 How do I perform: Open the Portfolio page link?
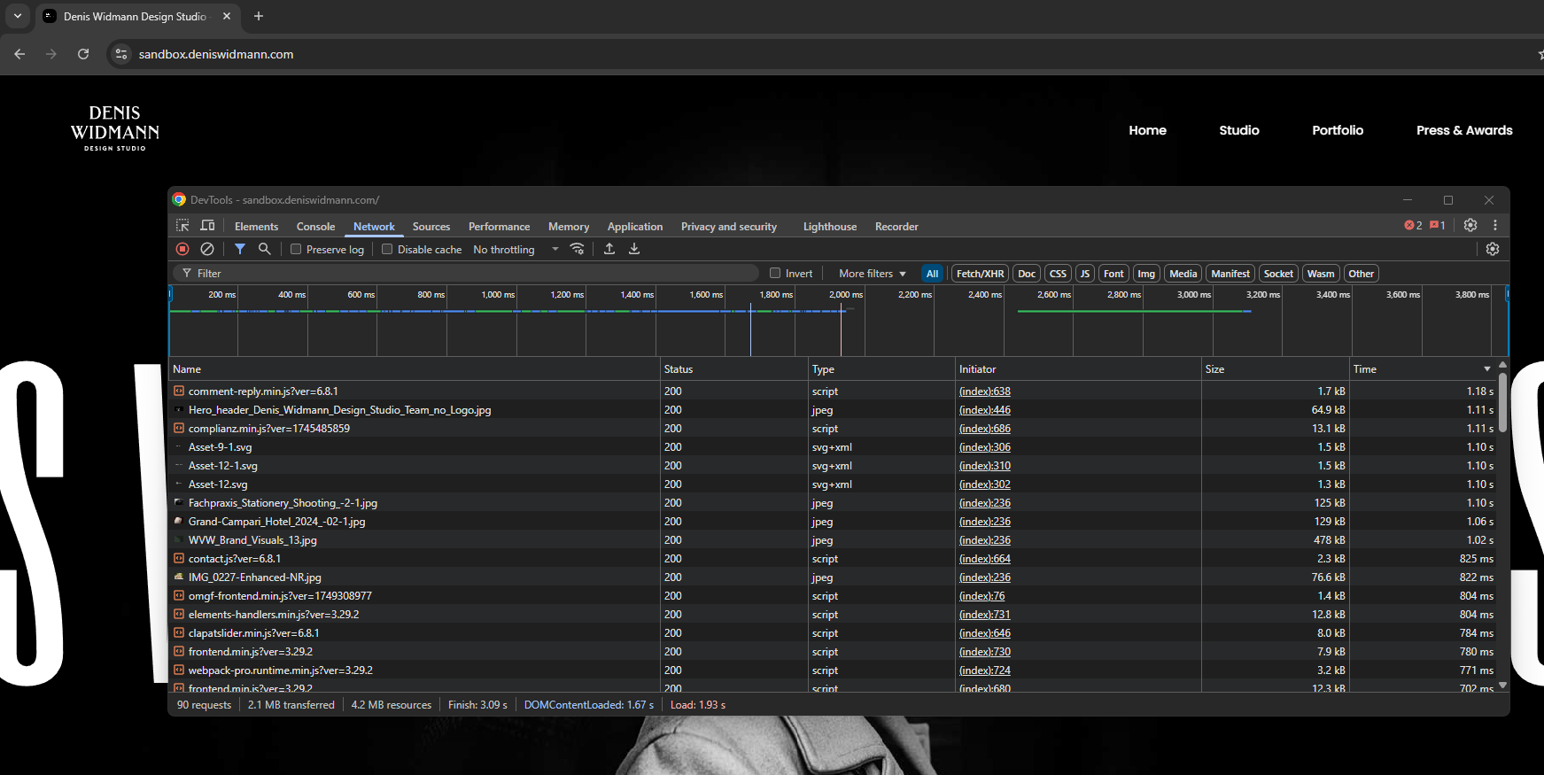click(x=1338, y=130)
